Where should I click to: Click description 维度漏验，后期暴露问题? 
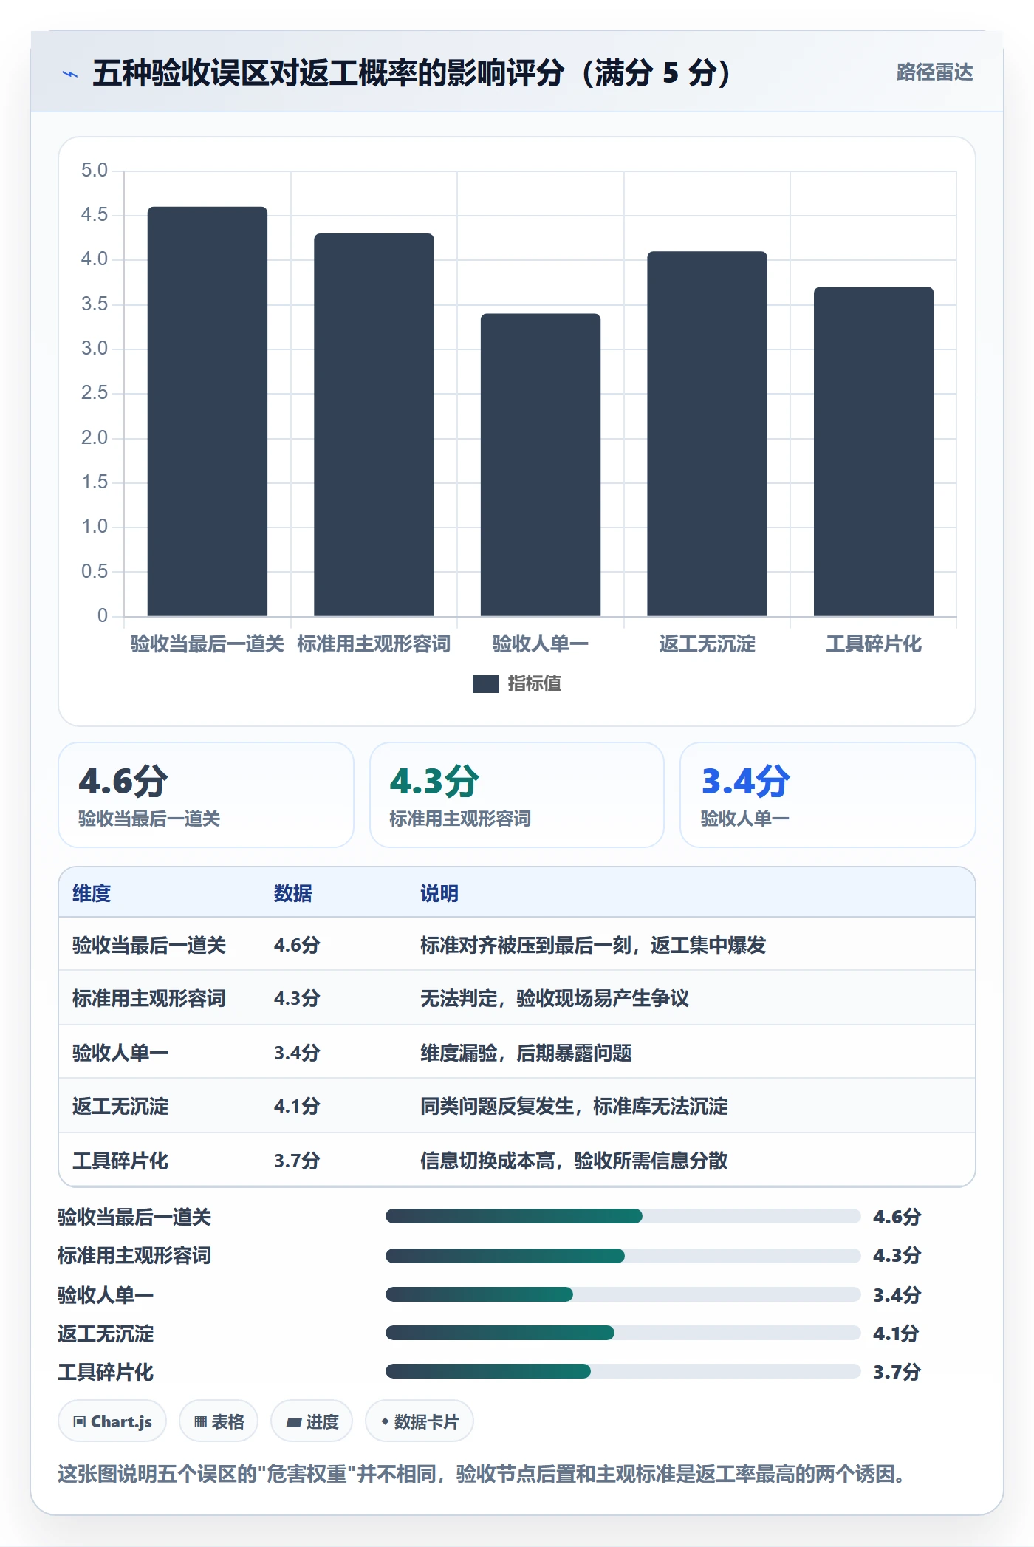coord(526,1053)
